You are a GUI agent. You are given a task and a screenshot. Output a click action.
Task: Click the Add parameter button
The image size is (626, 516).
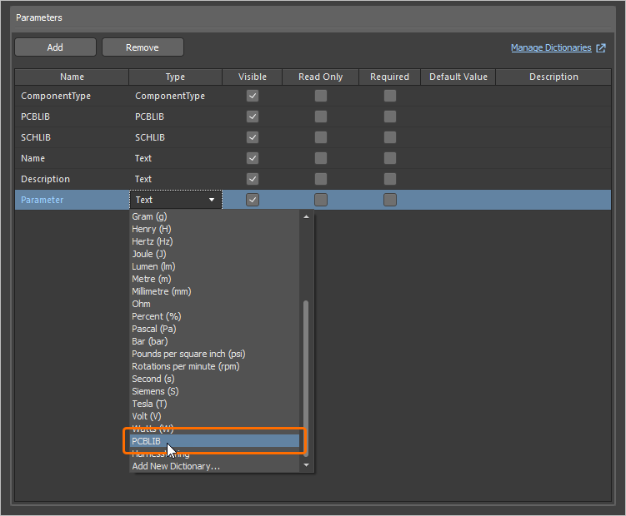click(56, 47)
